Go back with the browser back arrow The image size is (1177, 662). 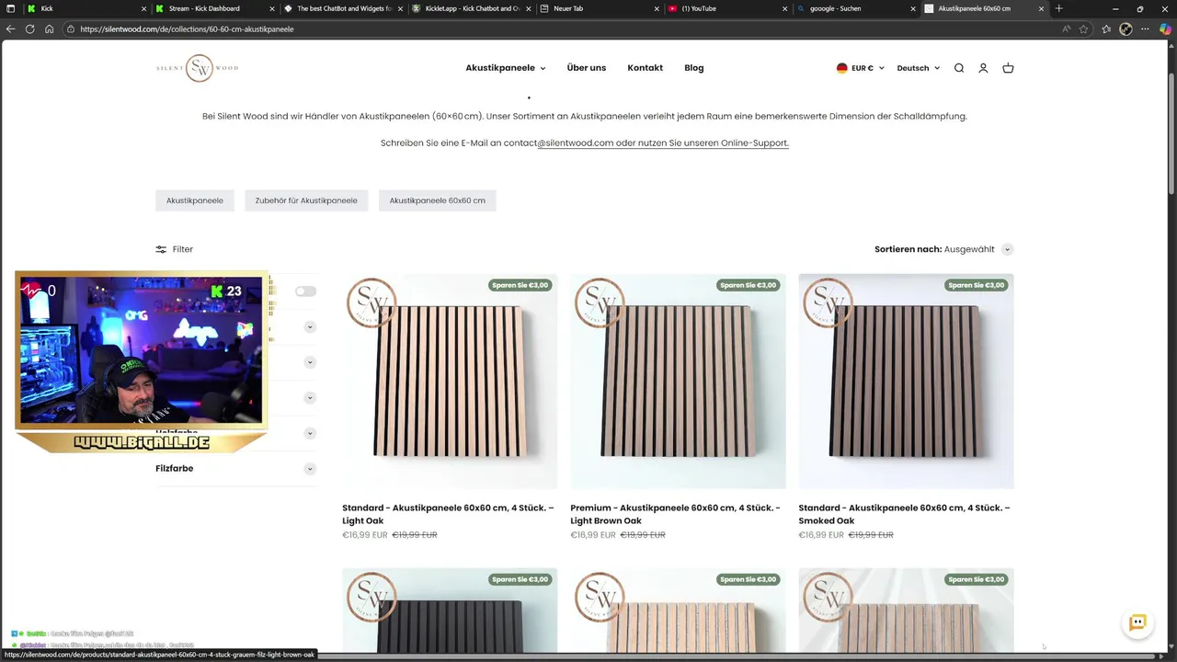[10, 29]
